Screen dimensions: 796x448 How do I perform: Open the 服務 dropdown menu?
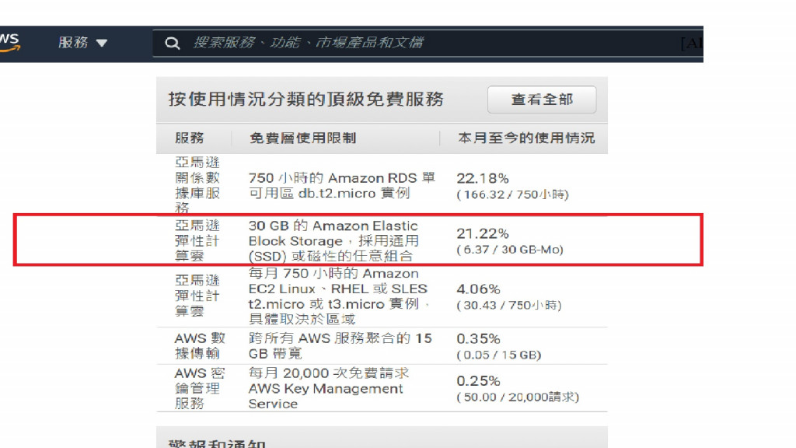point(82,43)
